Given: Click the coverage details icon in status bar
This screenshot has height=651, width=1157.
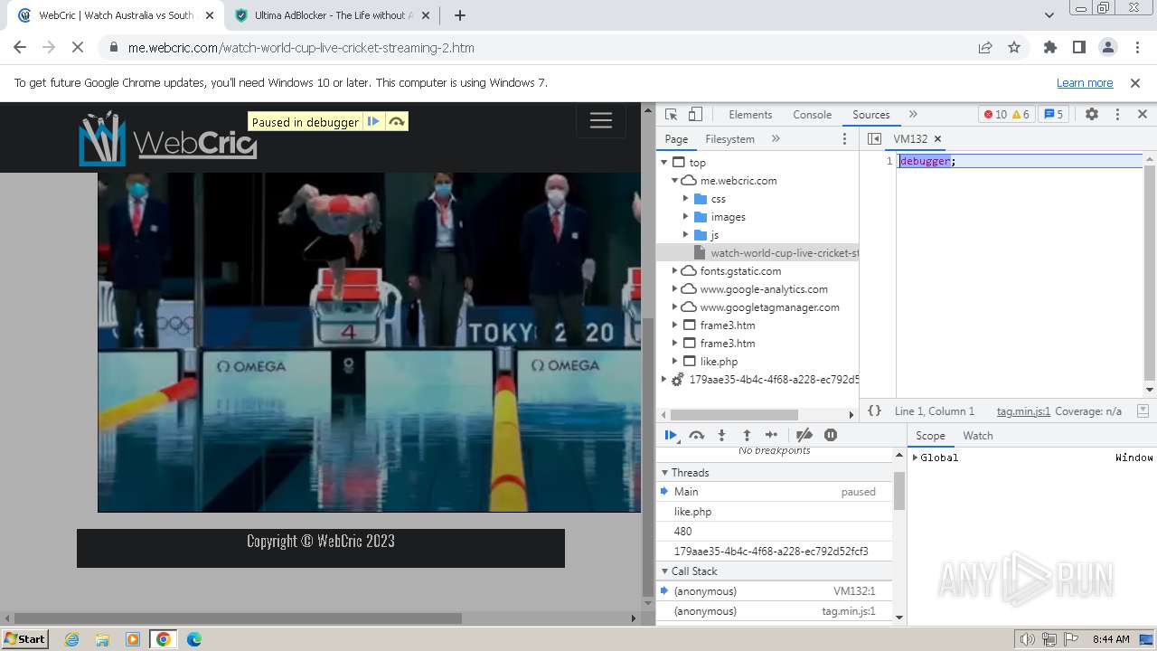Looking at the screenshot, I should 1143,410.
